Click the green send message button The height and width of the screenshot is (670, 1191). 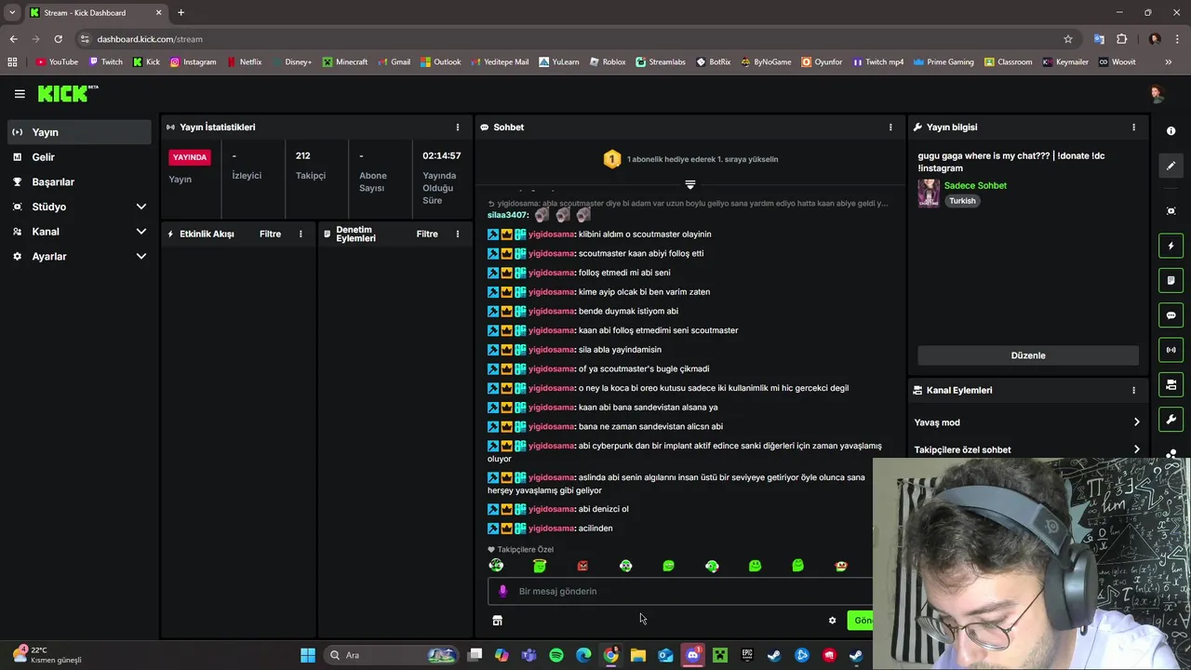click(862, 621)
